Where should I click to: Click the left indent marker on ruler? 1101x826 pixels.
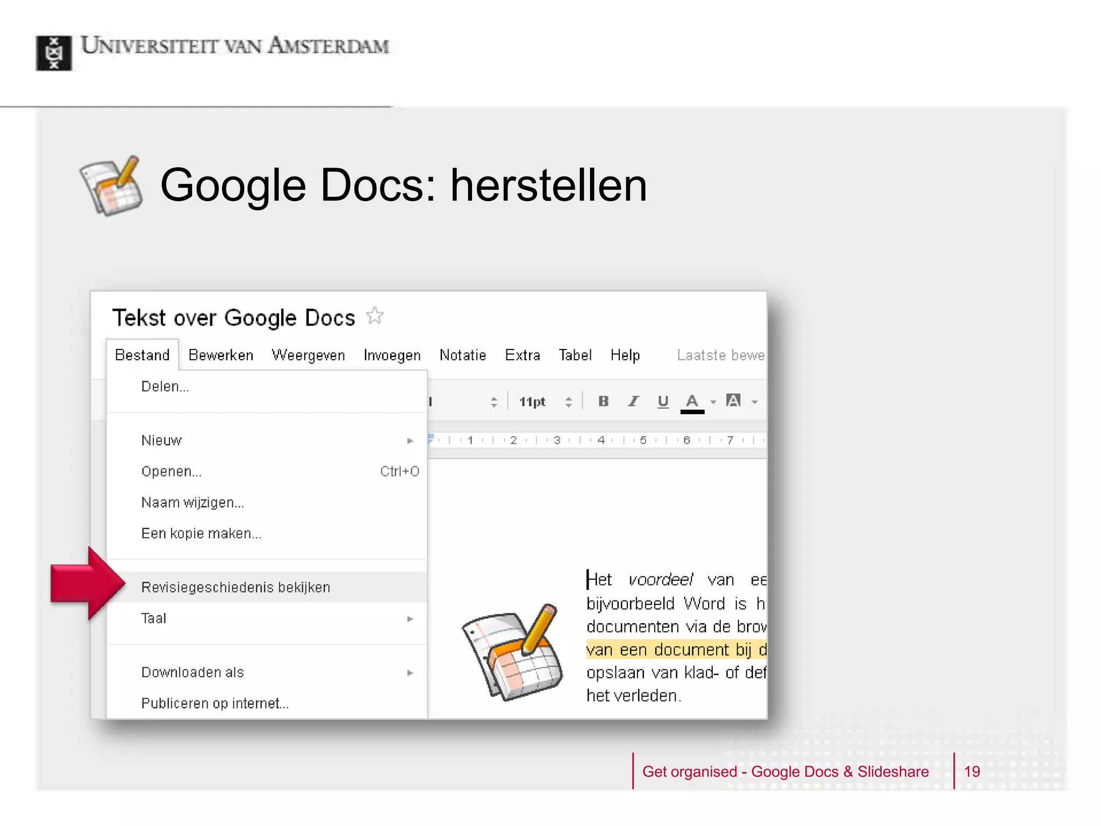coord(431,439)
